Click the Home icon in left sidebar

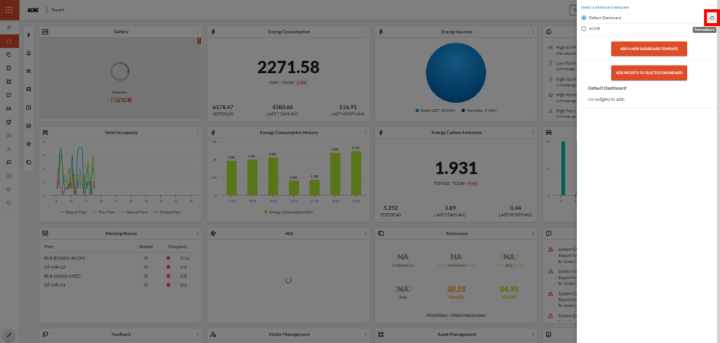pyautogui.click(x=9, y=41)
